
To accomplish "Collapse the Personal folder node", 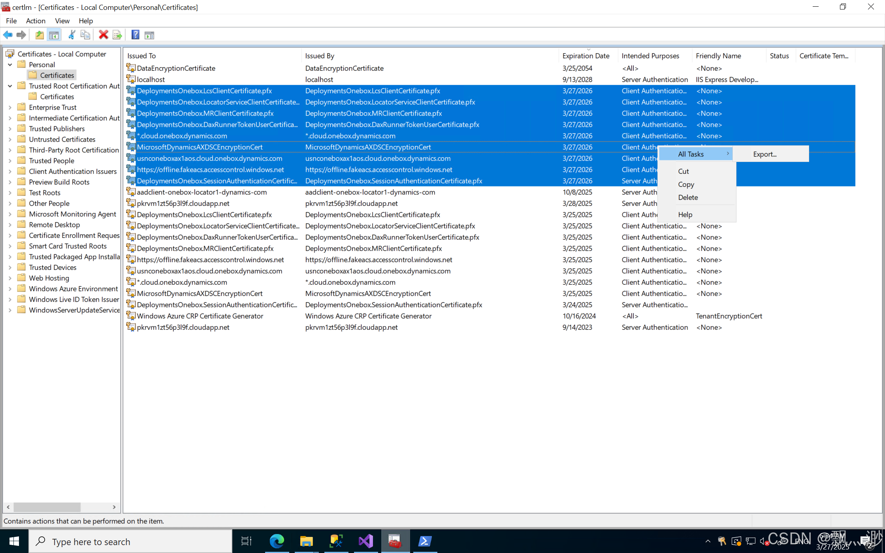I will pos(10,65).
